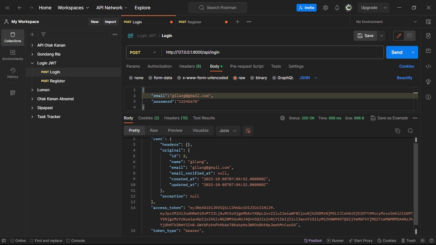Viewport: 436px width, 245px height.
Task: Copy response body using copy icon
Action: pyautogui.click(x=398, y=130)
